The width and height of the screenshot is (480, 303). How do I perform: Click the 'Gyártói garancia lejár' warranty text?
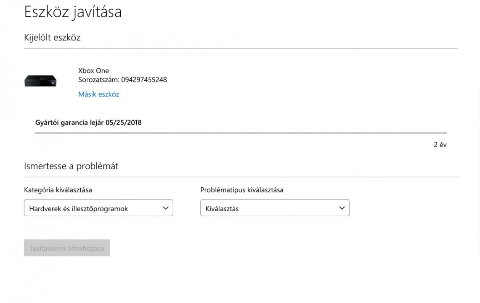[x=70, y=123]
